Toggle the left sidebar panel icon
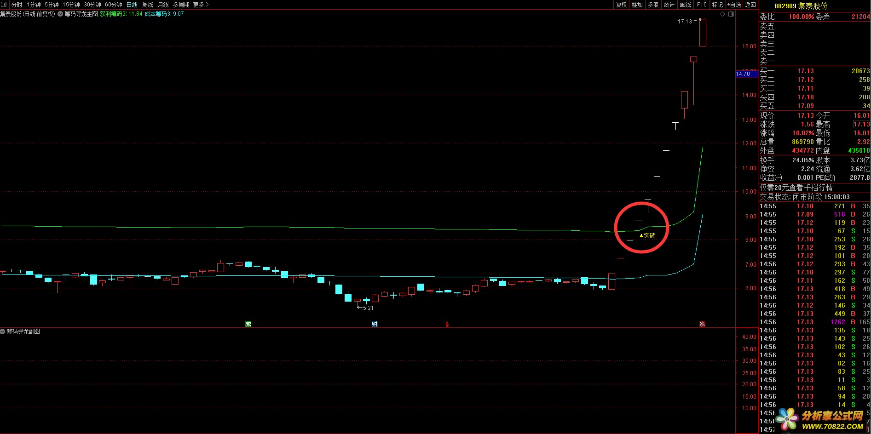Screen dimensions: 871x434 coord(4,5)
